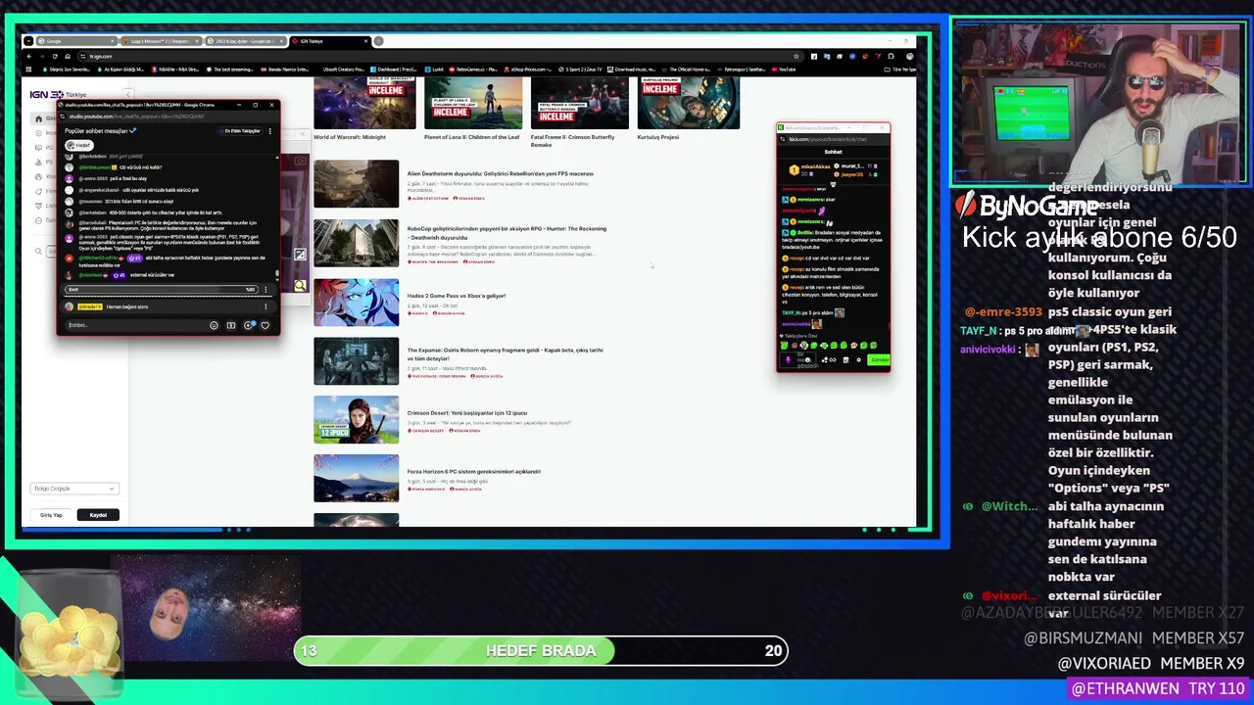
Task: Open the Kick chat settings gear icon
Action: [859, 360]
